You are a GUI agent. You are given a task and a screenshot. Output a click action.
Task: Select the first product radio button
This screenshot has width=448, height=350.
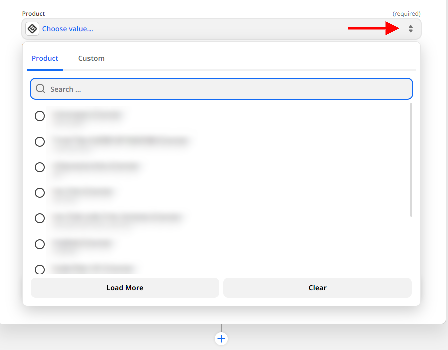[40, 116]
